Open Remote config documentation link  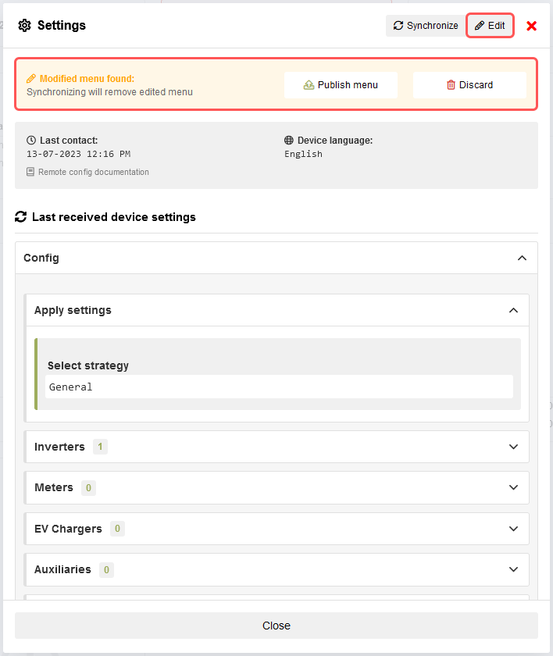click(93, 172)
